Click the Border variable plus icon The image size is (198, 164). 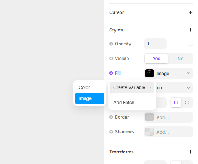coord(111,117)
